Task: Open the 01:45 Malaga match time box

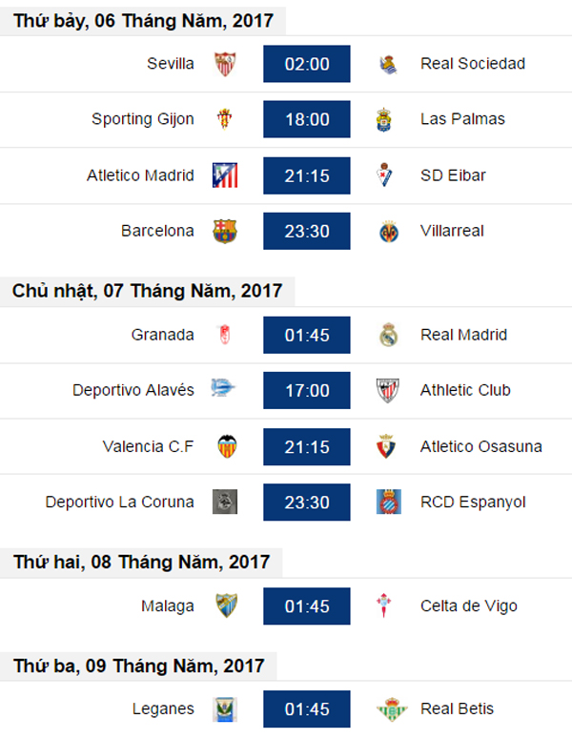Action: (307, 606)
